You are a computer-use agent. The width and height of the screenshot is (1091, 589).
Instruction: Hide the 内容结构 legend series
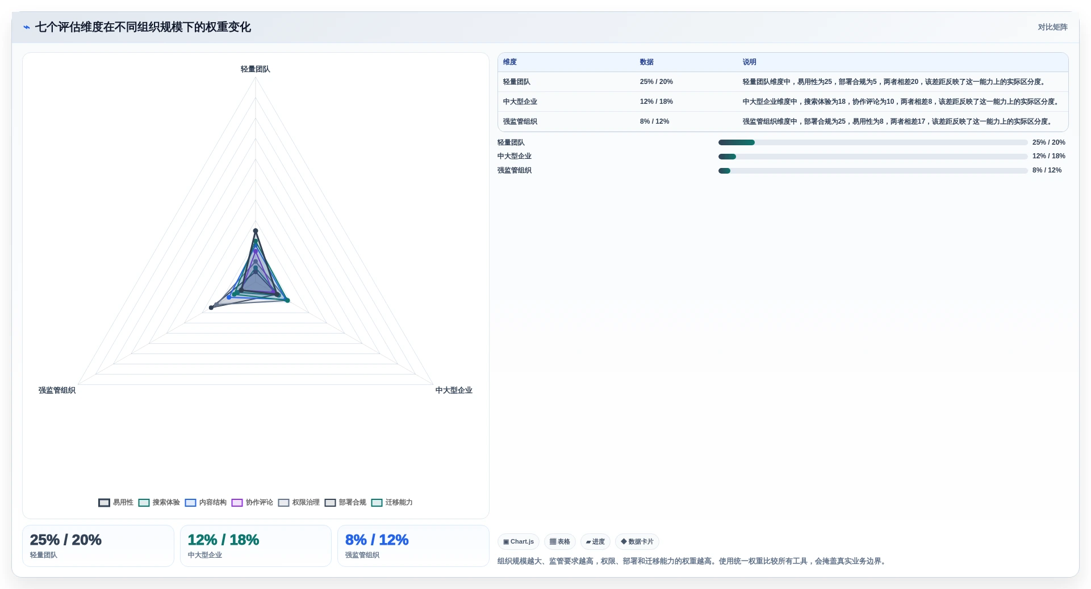coord(206,502)
